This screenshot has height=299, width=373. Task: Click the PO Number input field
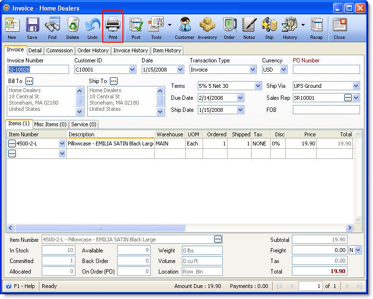pyautogui.click(x=326, y=70)
